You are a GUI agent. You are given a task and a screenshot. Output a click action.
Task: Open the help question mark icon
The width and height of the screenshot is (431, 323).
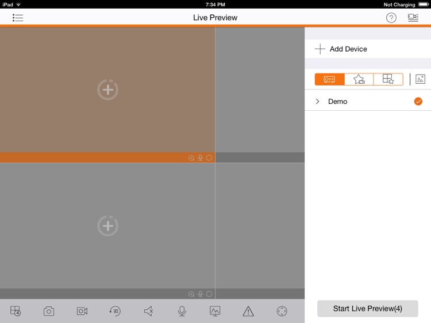click(x=391, y=18)
